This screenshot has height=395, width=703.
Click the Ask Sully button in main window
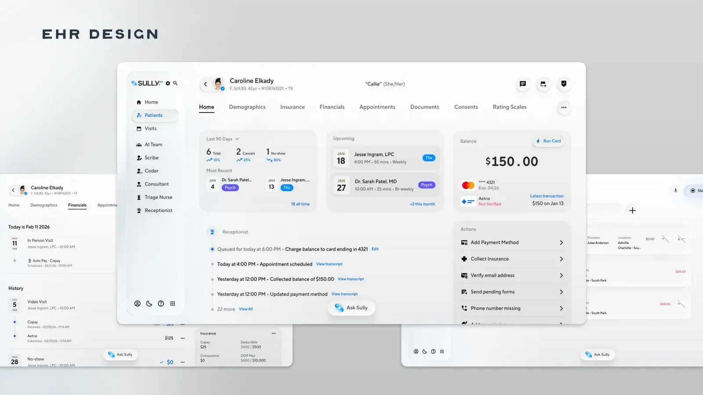pyautogui.click(x=351, y=308)
